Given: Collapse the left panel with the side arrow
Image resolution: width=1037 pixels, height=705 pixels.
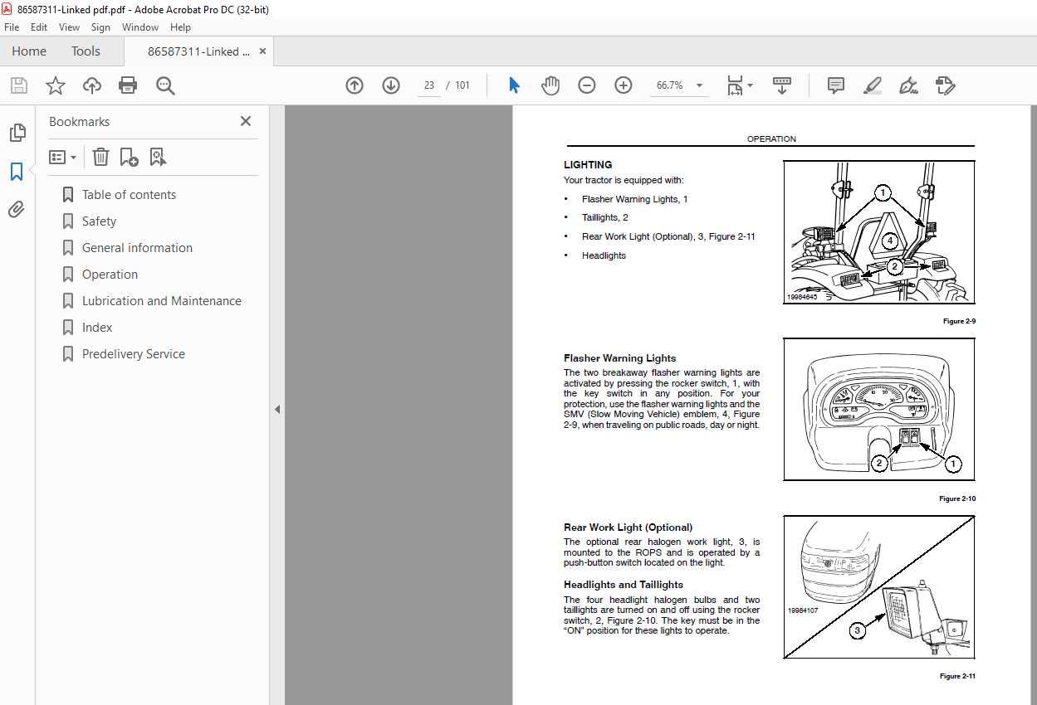Looking at the screenshot, I should 277,409.
